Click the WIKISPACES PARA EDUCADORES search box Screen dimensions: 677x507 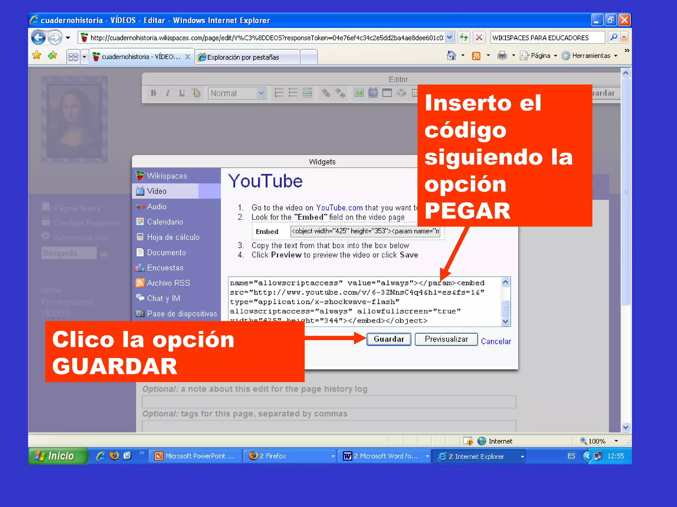tap(547, 38)
